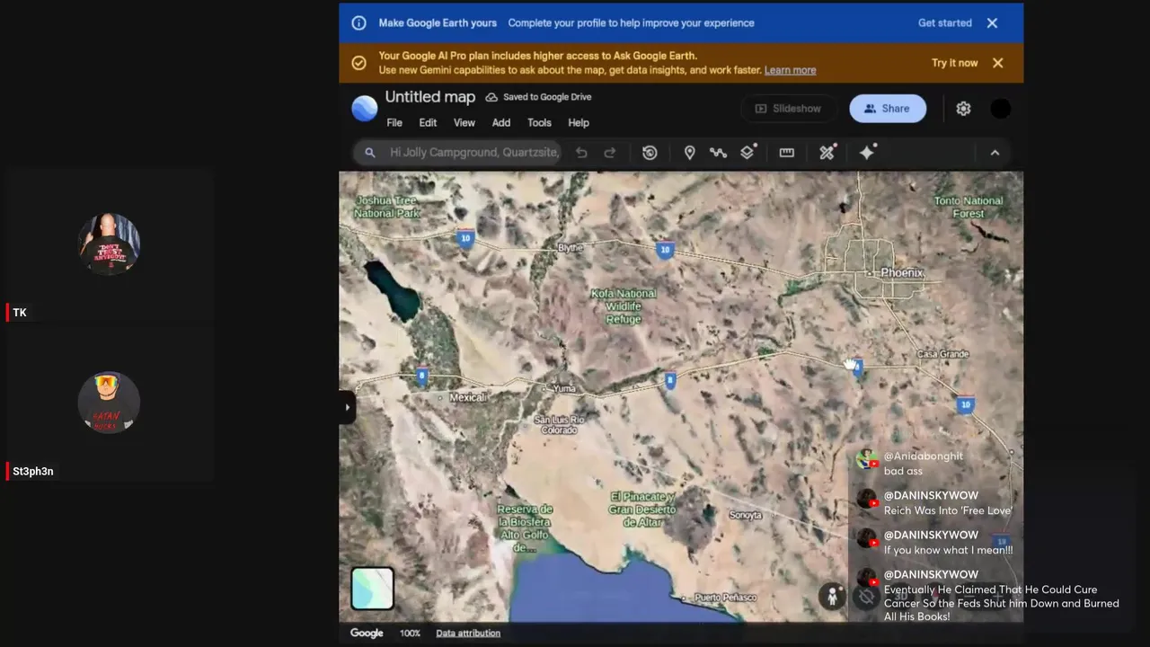
Task: Click TK participant avatar
Action: tap(109, 244)
